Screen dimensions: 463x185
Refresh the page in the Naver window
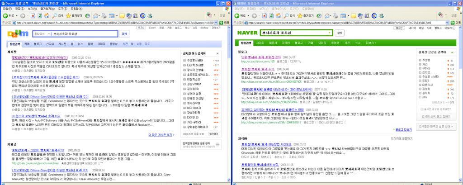(271, 16)
